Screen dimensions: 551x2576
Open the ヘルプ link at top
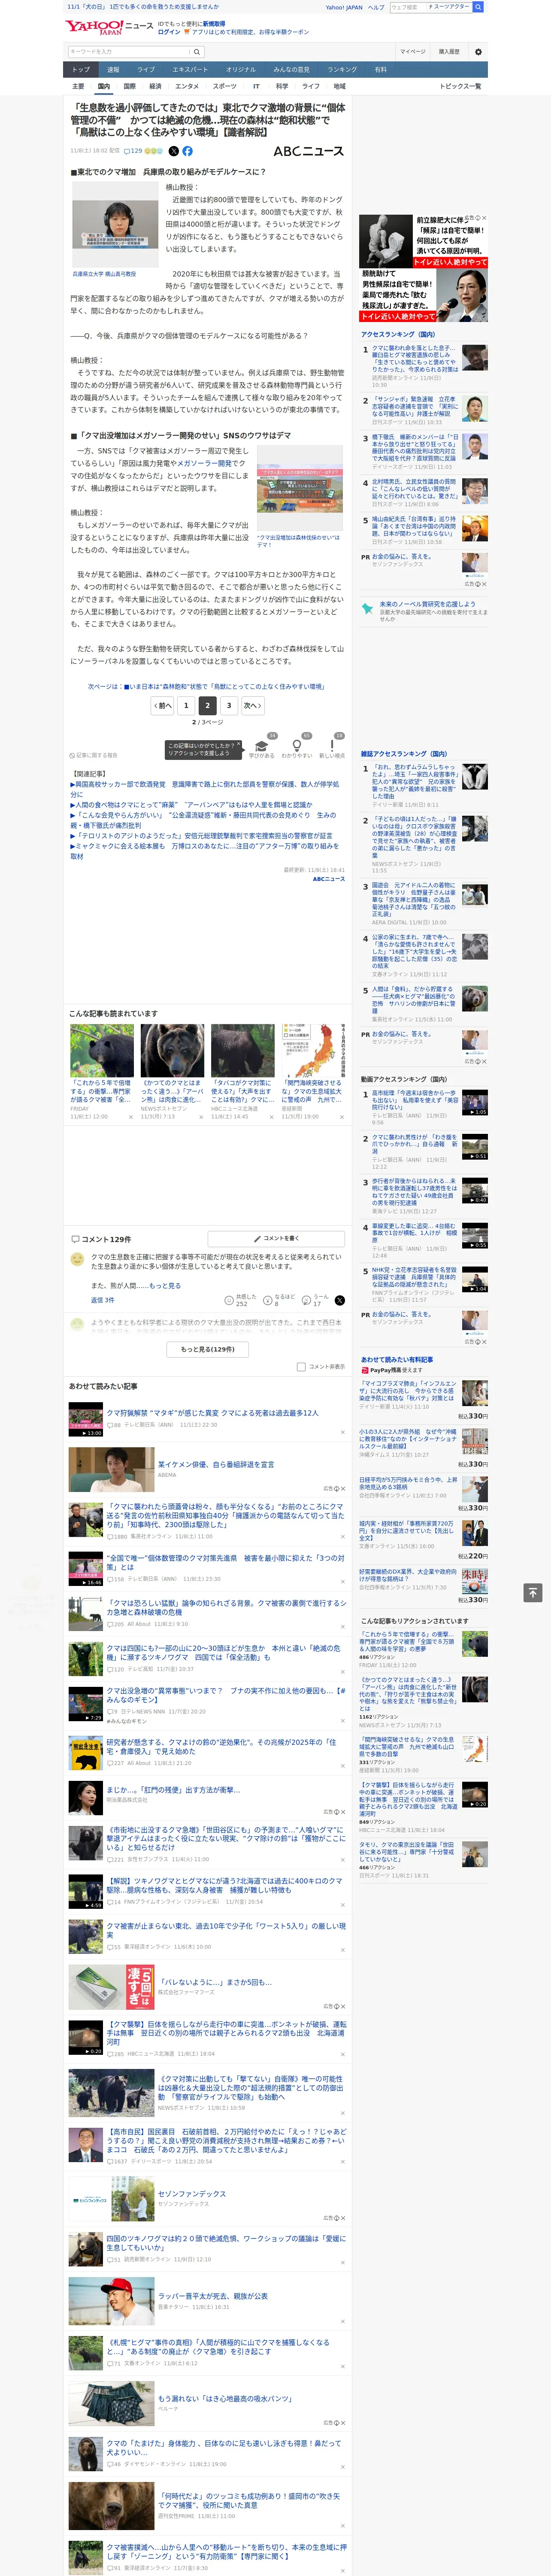[375, 7]
